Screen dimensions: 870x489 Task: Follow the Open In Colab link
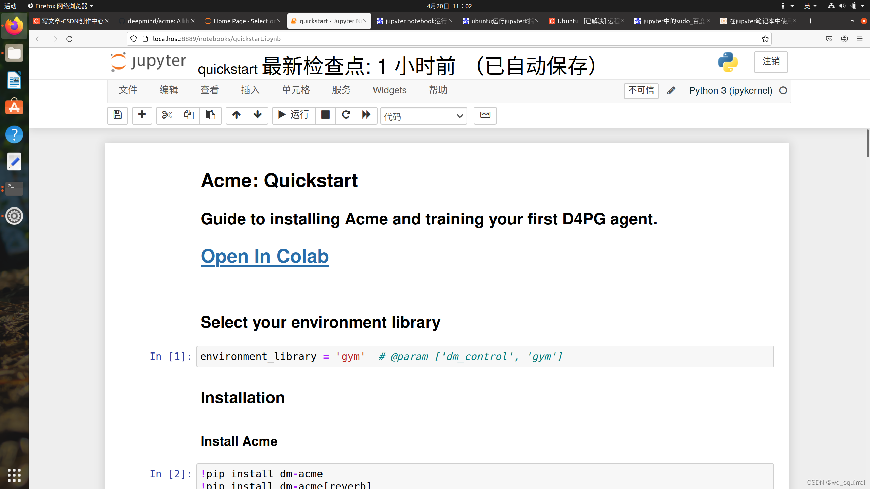(x=265, y=256)
